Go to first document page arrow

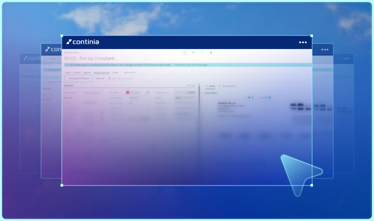[x=249, y=98]
